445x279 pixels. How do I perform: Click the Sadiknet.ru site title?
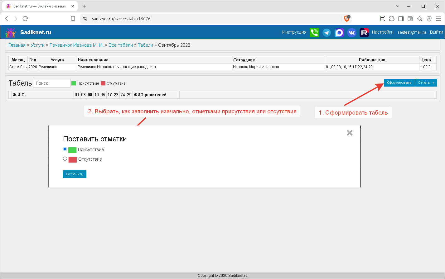36,32
